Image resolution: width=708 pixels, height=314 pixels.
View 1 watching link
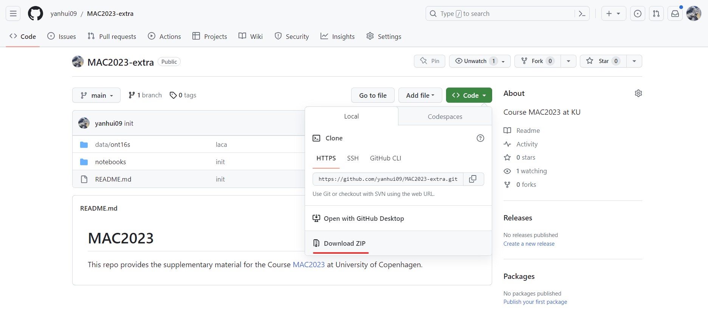click(525, 171)
